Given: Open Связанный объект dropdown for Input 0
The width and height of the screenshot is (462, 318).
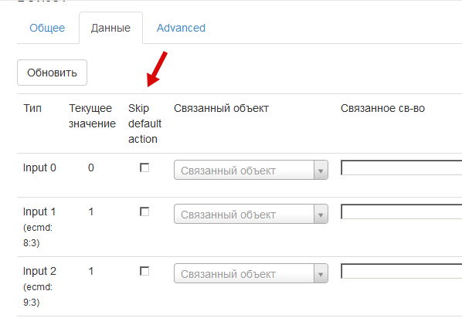Looking at the screenshot, I should pos(251,170).
